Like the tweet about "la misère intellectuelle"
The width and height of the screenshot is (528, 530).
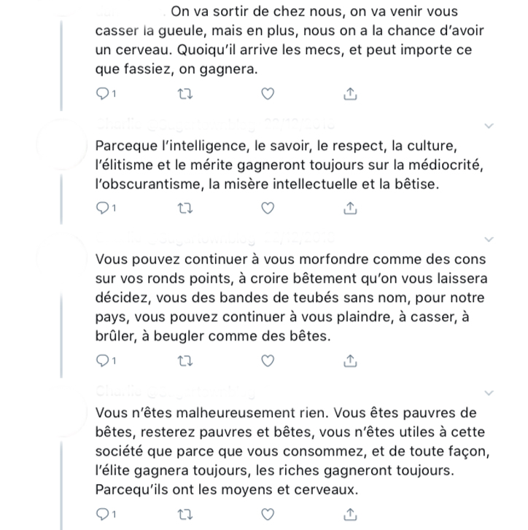tap(268, 209)
